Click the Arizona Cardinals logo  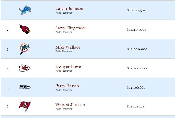pos(25,29)
